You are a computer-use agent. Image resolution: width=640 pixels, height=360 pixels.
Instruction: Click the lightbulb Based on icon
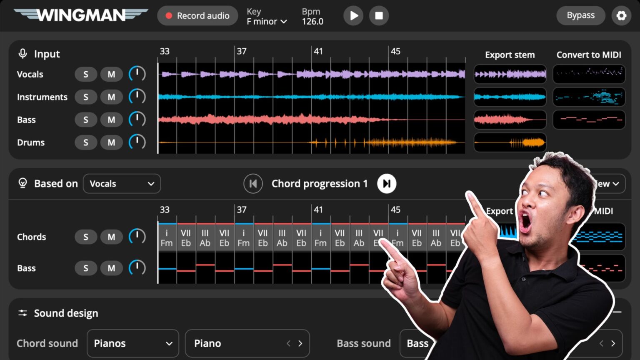coord(22,183)
